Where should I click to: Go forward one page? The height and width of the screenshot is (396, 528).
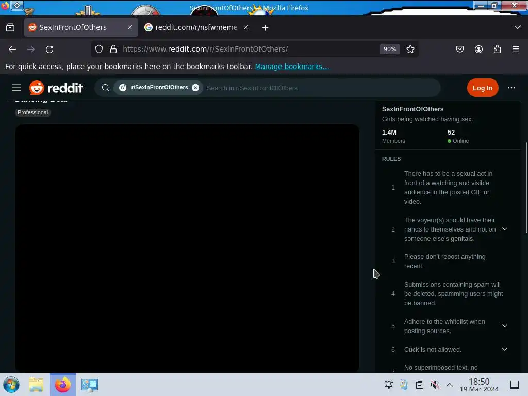click(31, 49)
